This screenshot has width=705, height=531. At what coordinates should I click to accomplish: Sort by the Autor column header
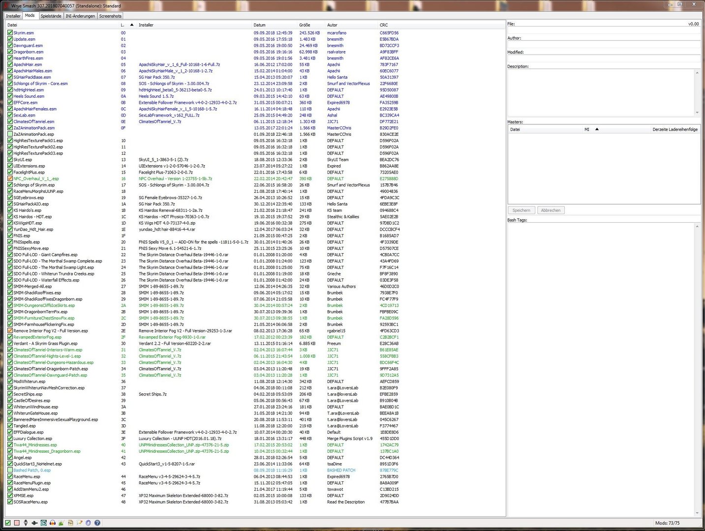[x=352, y=25]
